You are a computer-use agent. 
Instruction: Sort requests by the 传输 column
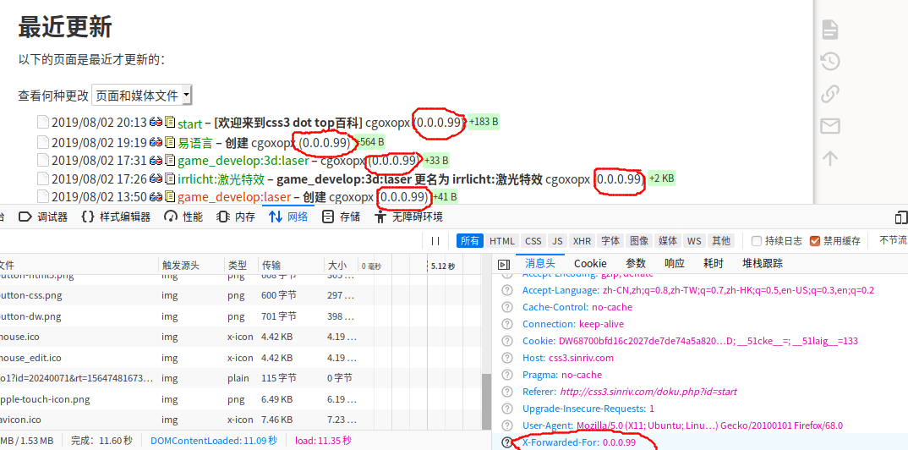(x=292, y=266)
